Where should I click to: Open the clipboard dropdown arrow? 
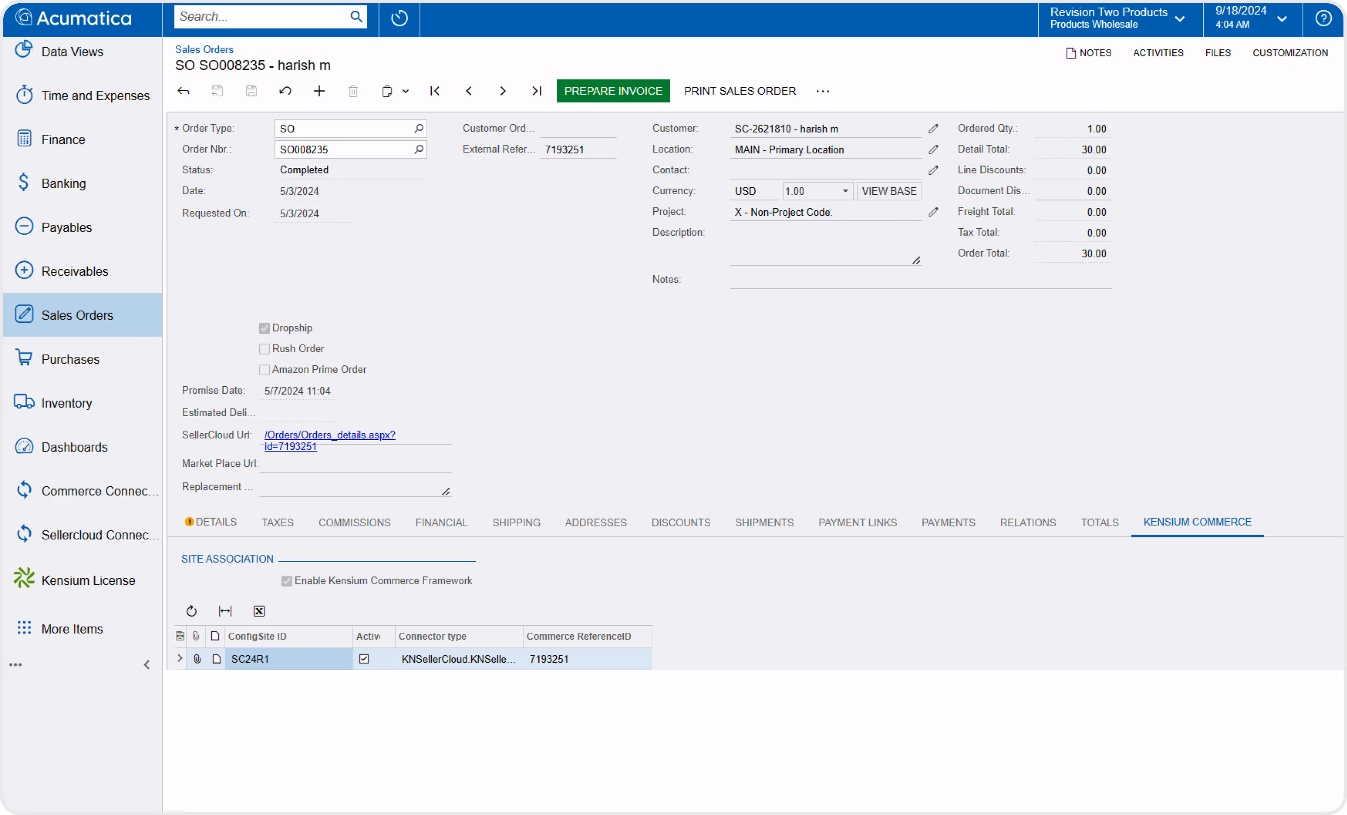[x=406, y=91]
